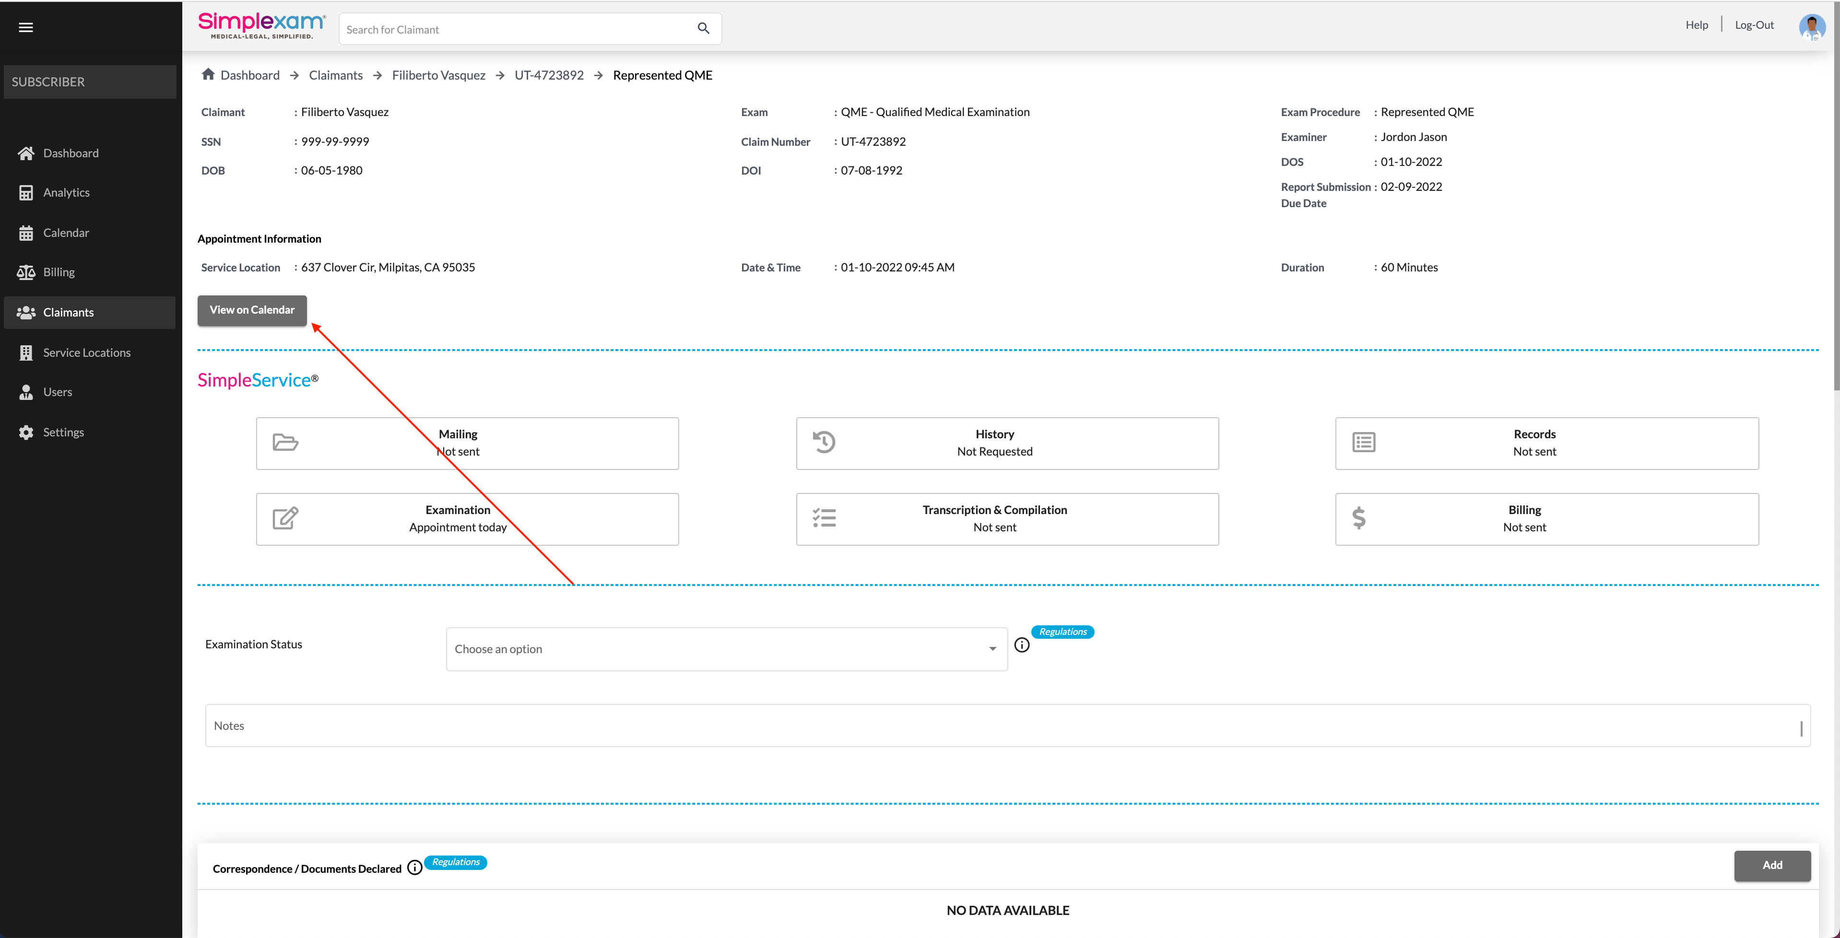This screenshot has height=938, width=1840.
Task: Click the Transcription & Compilation checklist icon
Action: point(824,518)
